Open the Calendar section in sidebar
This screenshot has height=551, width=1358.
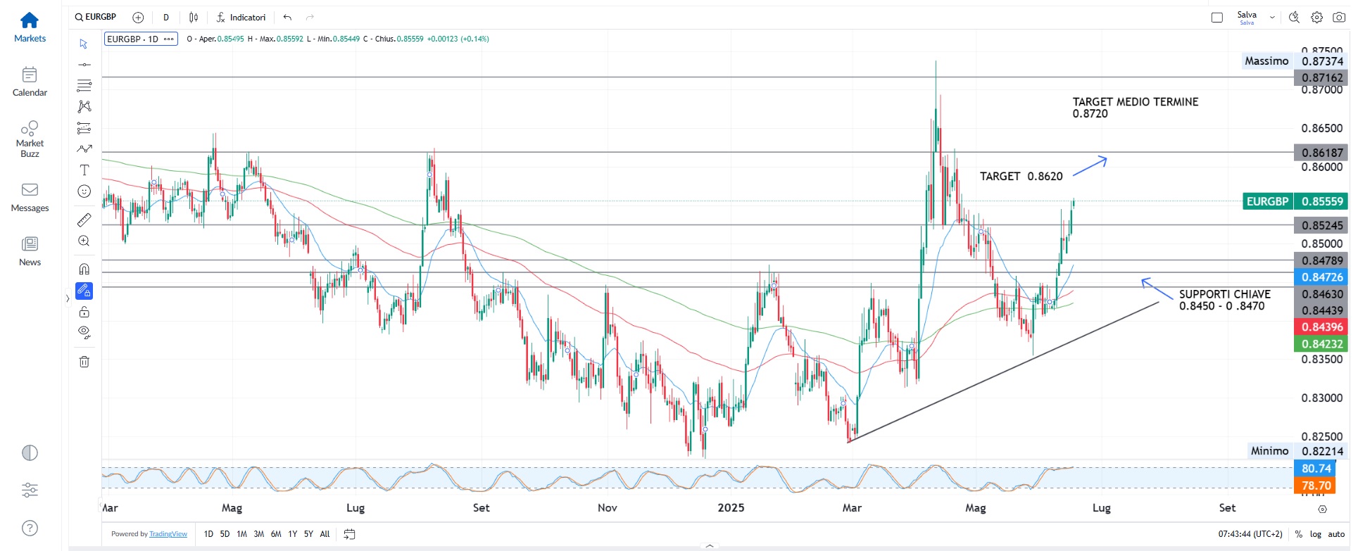point(30,82)
